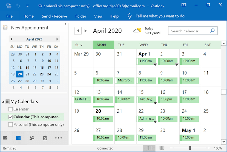227x152 pixels.
Task: Uncheck Calendar (This computer only) checkbox
Action: click(10, 117)
